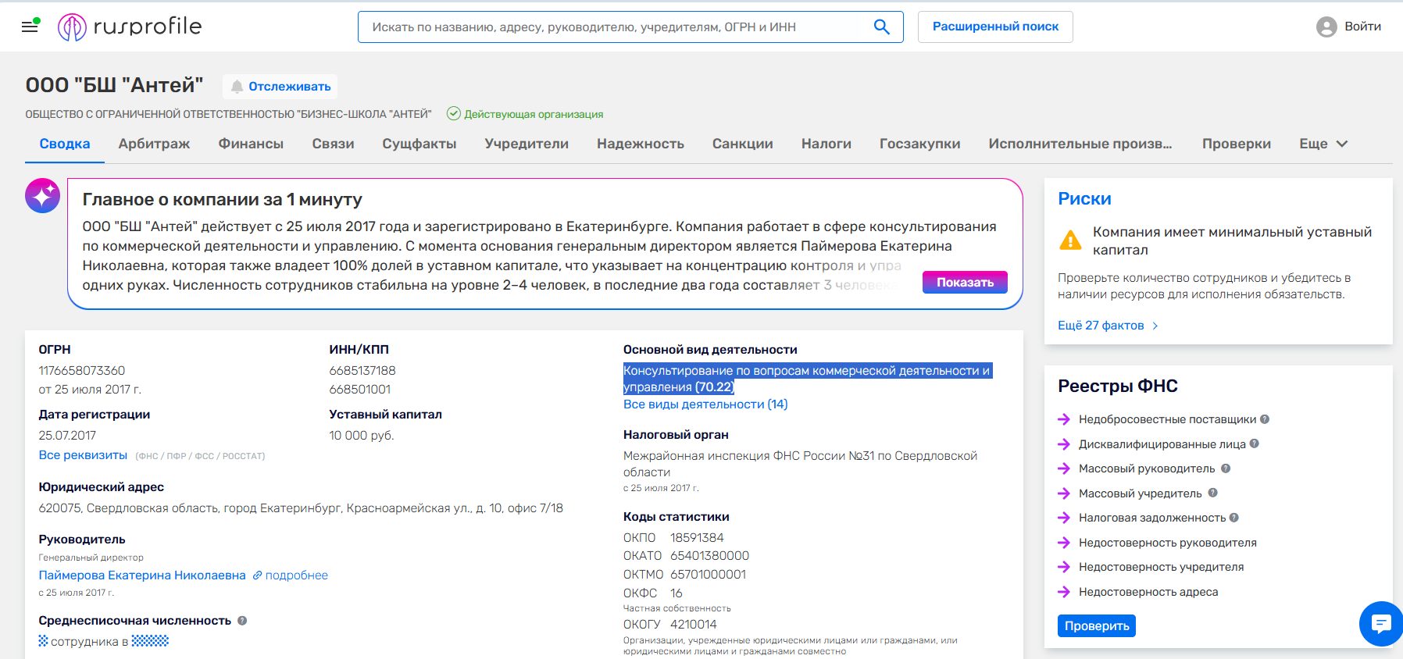Click the search magnifier icon
1403x659 pixels.
881,27
